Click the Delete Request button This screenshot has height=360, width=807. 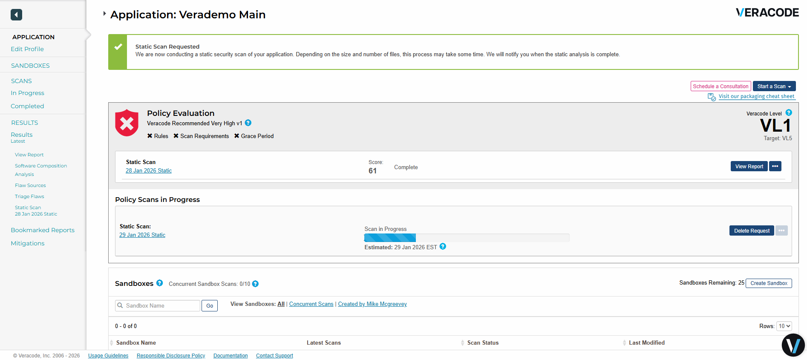click(751, 231)
